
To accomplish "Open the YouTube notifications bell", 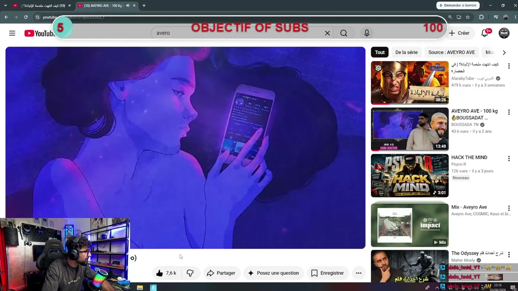I will click(485, 33).
